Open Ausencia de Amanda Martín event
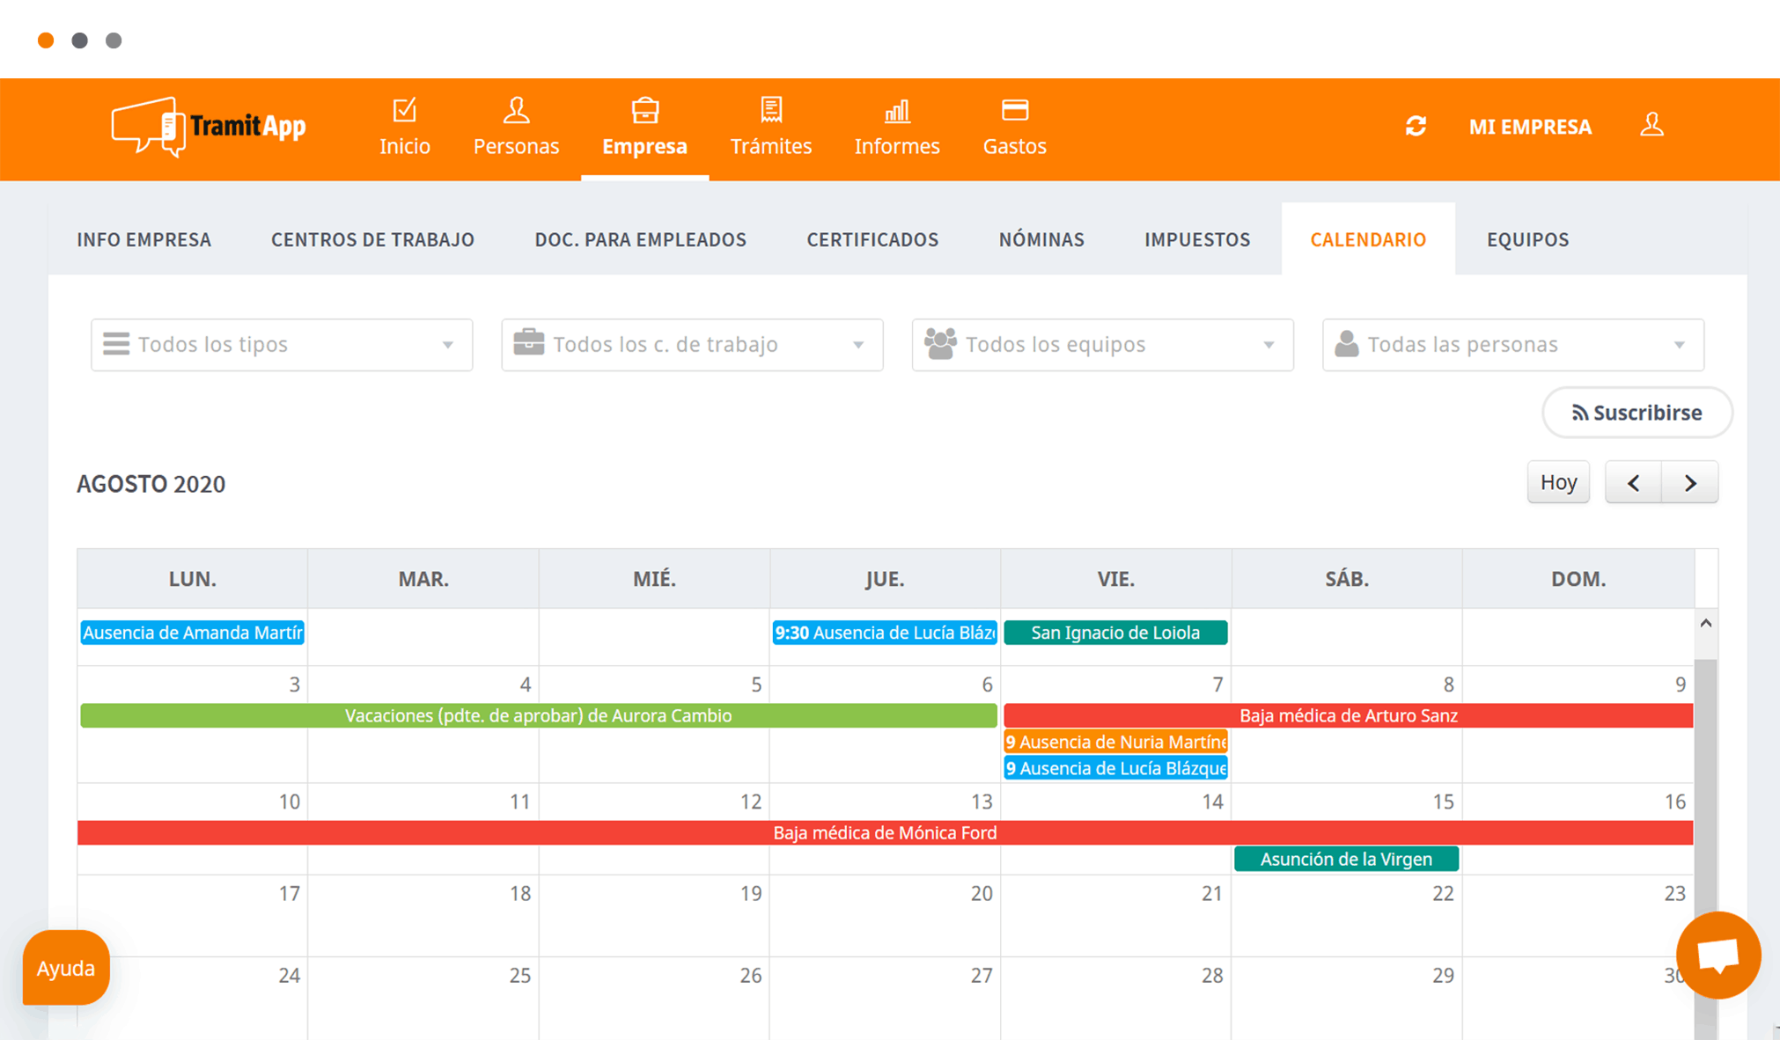 pyautogui.click(x=192, y=633)
